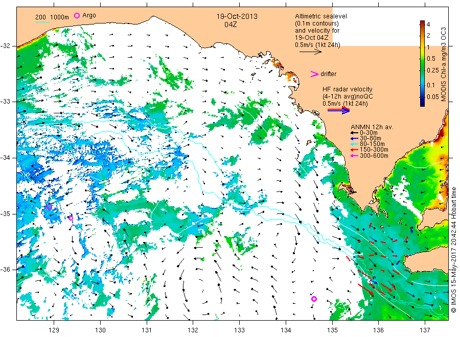Click the 04Z time label
Viewport: 460px width, 337px height.
click(x=231, y=25)
